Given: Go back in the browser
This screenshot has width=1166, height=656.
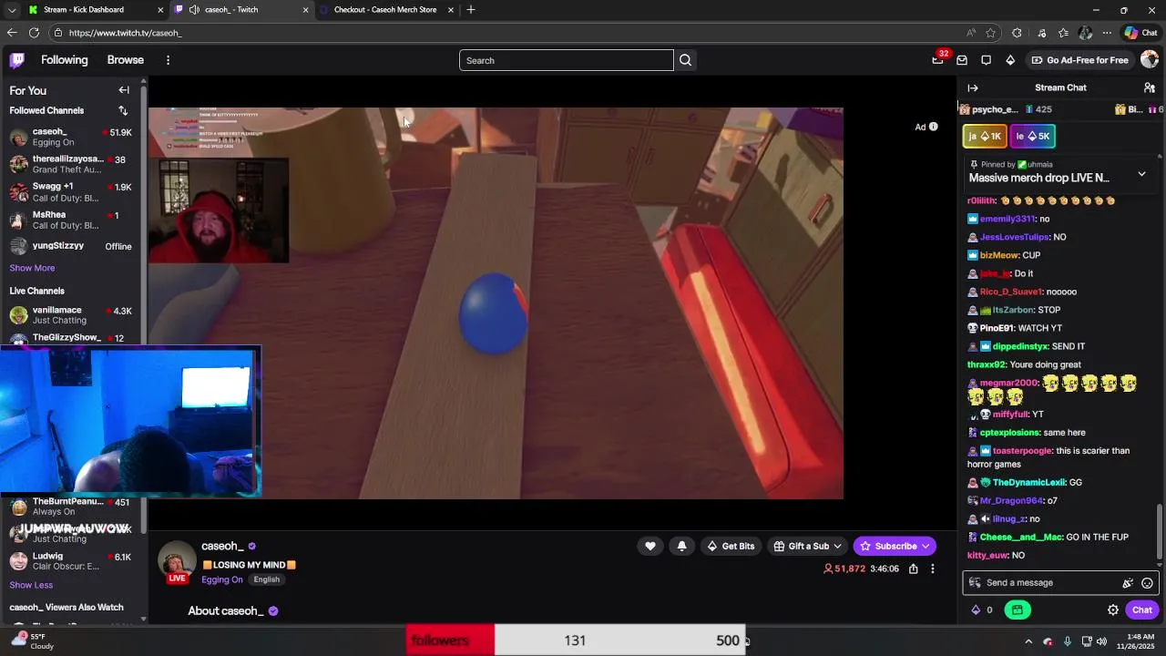Looking at the screenshot, I should click(x=12, y=33).
